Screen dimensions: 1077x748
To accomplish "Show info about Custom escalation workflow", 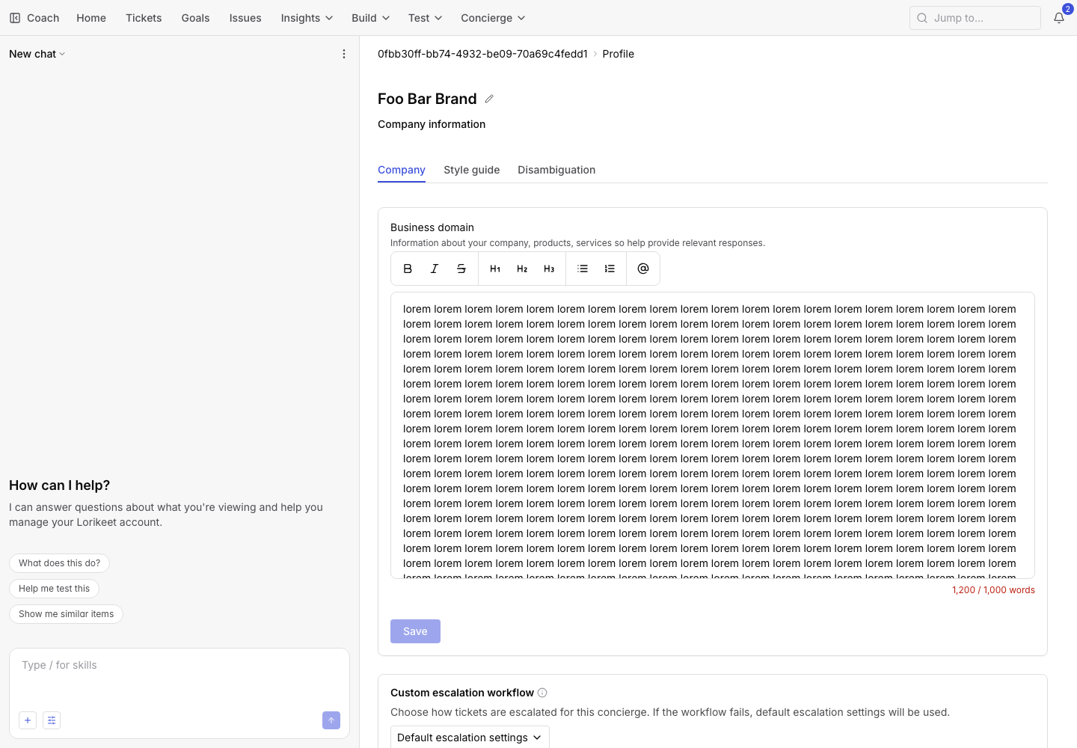I will coord(542,693).
